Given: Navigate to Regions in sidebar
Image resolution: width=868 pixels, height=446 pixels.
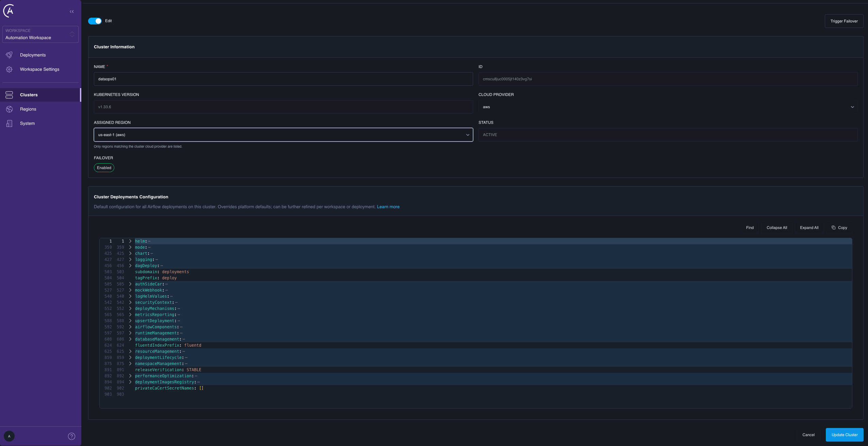Looking at the screenshot, I should click(x=40, y=109).
